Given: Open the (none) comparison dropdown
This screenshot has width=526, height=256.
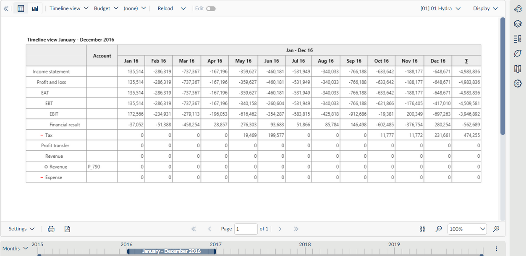Looking at the screenshot, I should point(135,8).
